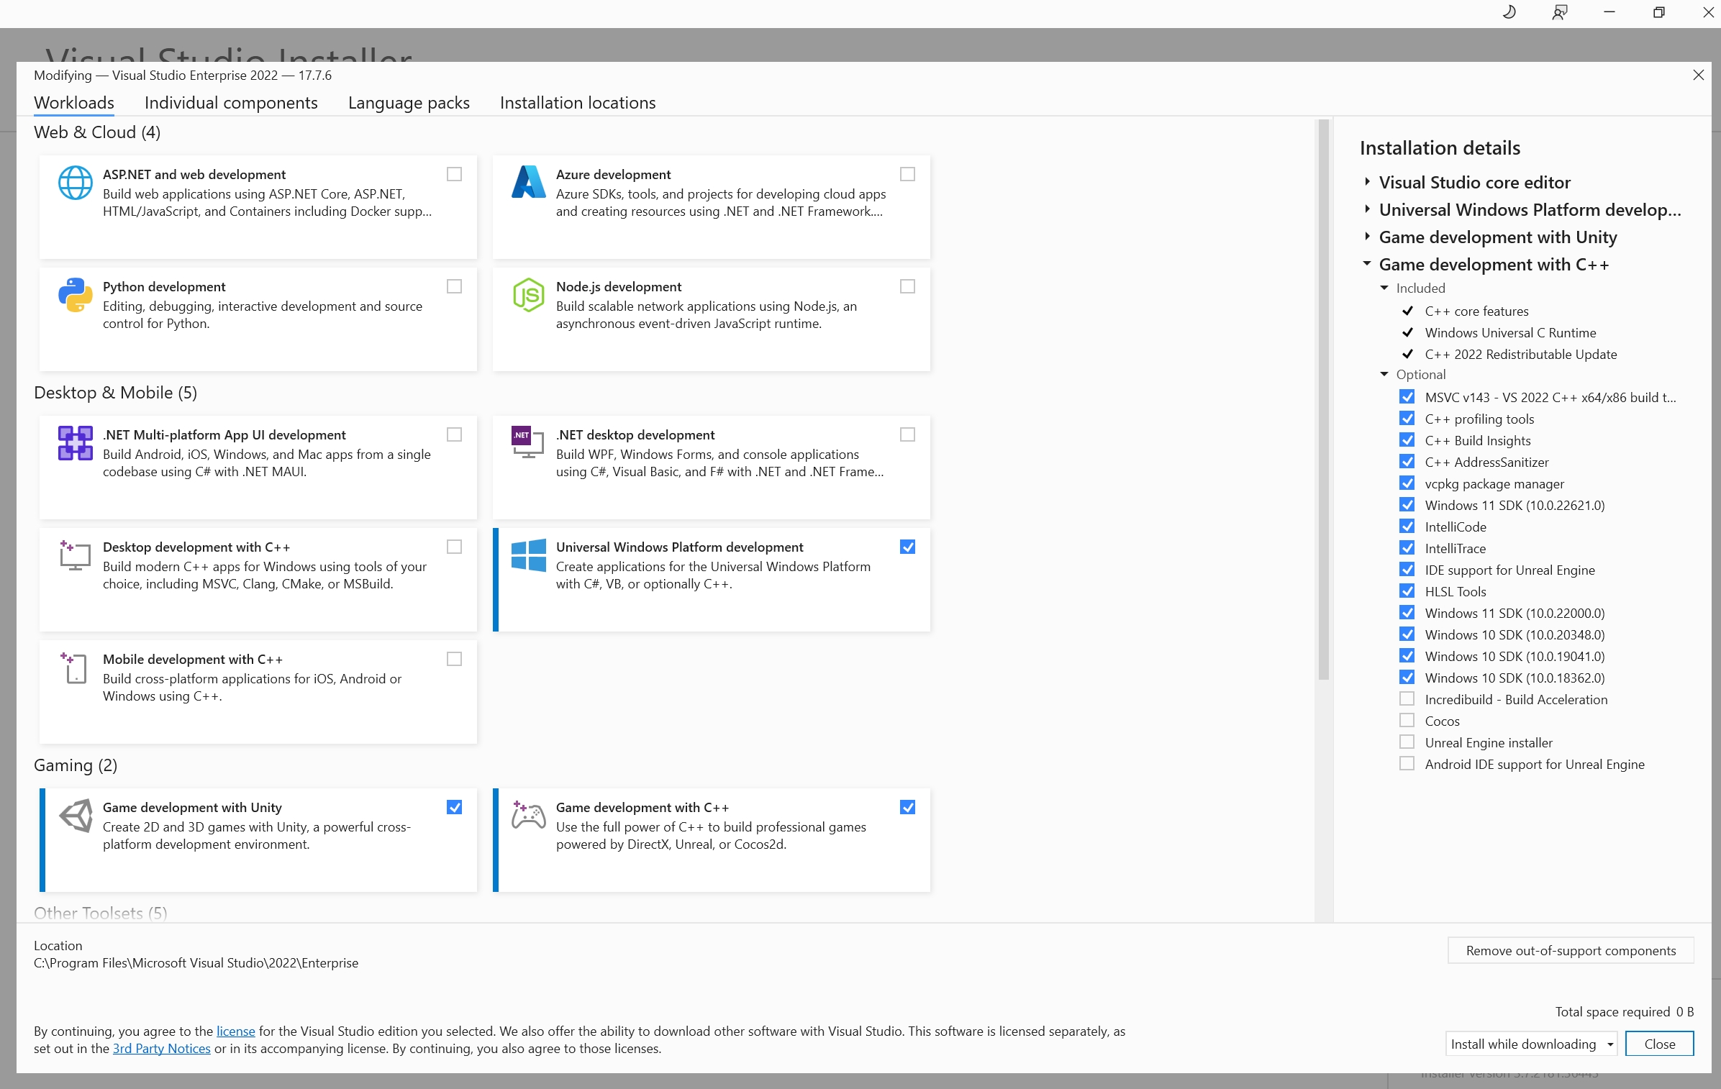Enable the Python development workload checkbox

click(x=454, y=286)
